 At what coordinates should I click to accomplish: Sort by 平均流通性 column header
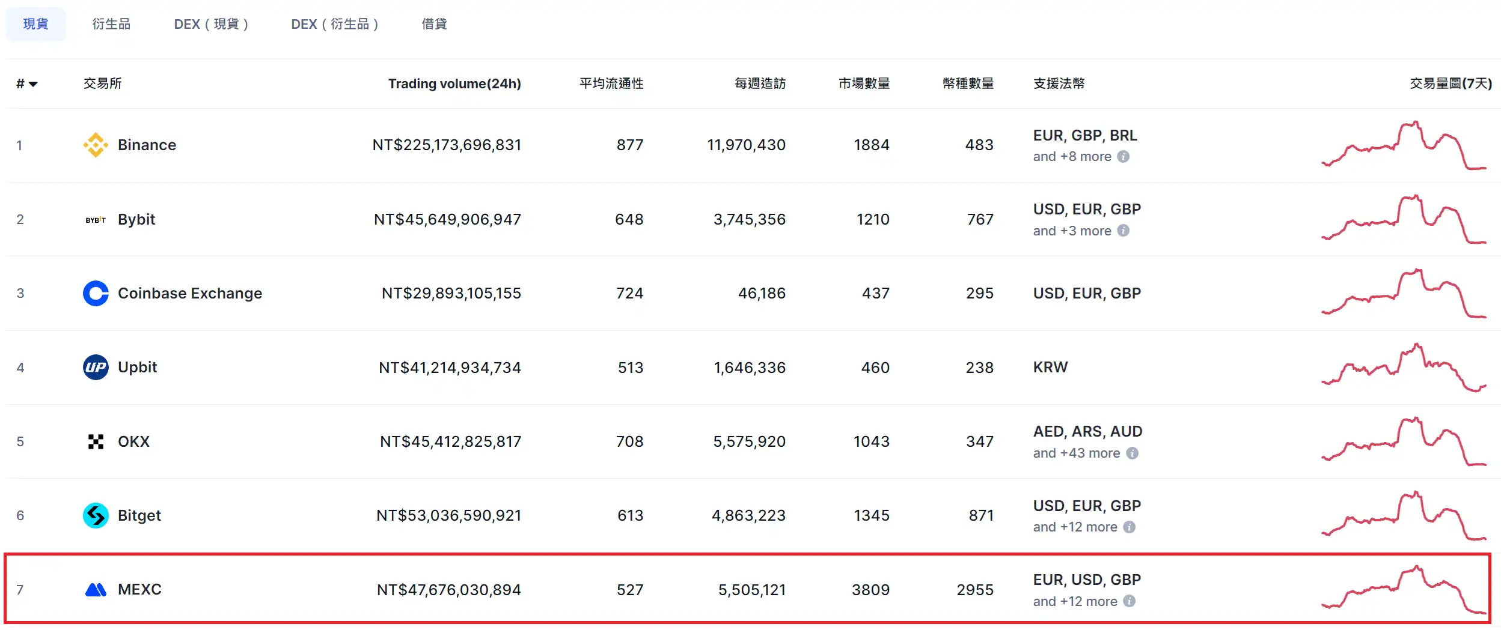611,83
